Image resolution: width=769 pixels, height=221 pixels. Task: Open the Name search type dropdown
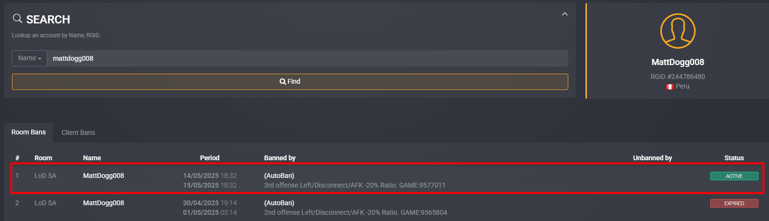[30, 58]
